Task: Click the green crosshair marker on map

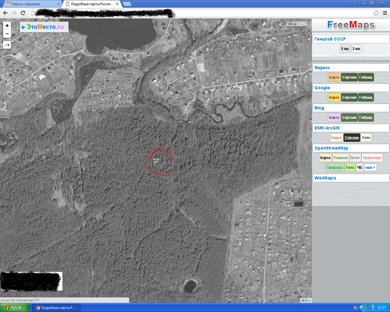Action: pos(156,160)
